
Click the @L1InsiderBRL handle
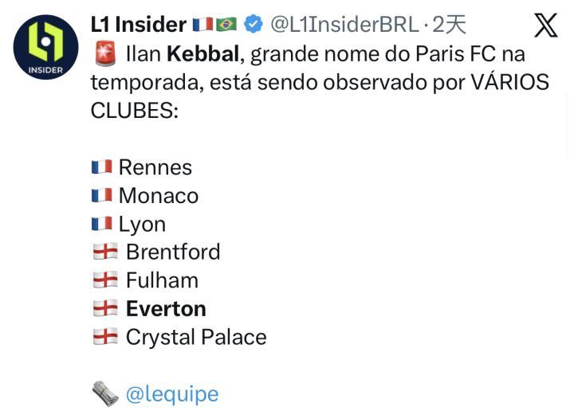point(344,25)
